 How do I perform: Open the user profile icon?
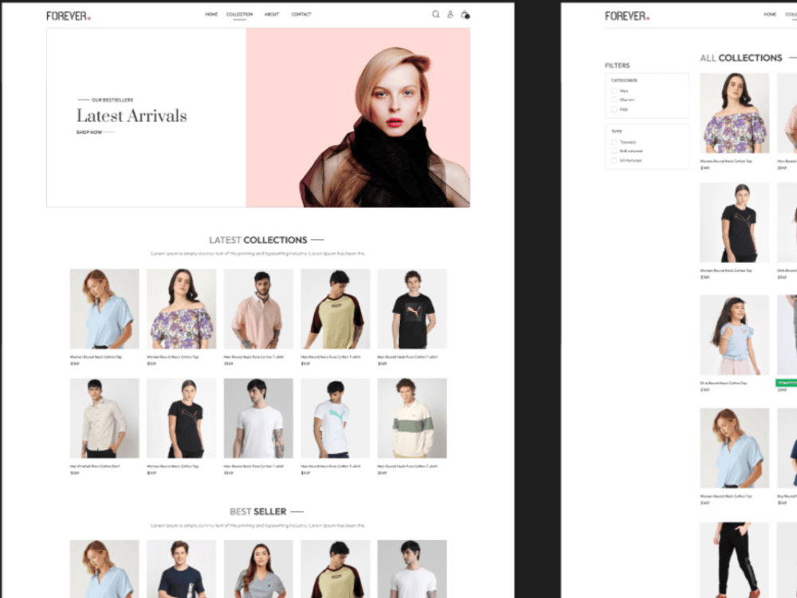click(450, 14)
